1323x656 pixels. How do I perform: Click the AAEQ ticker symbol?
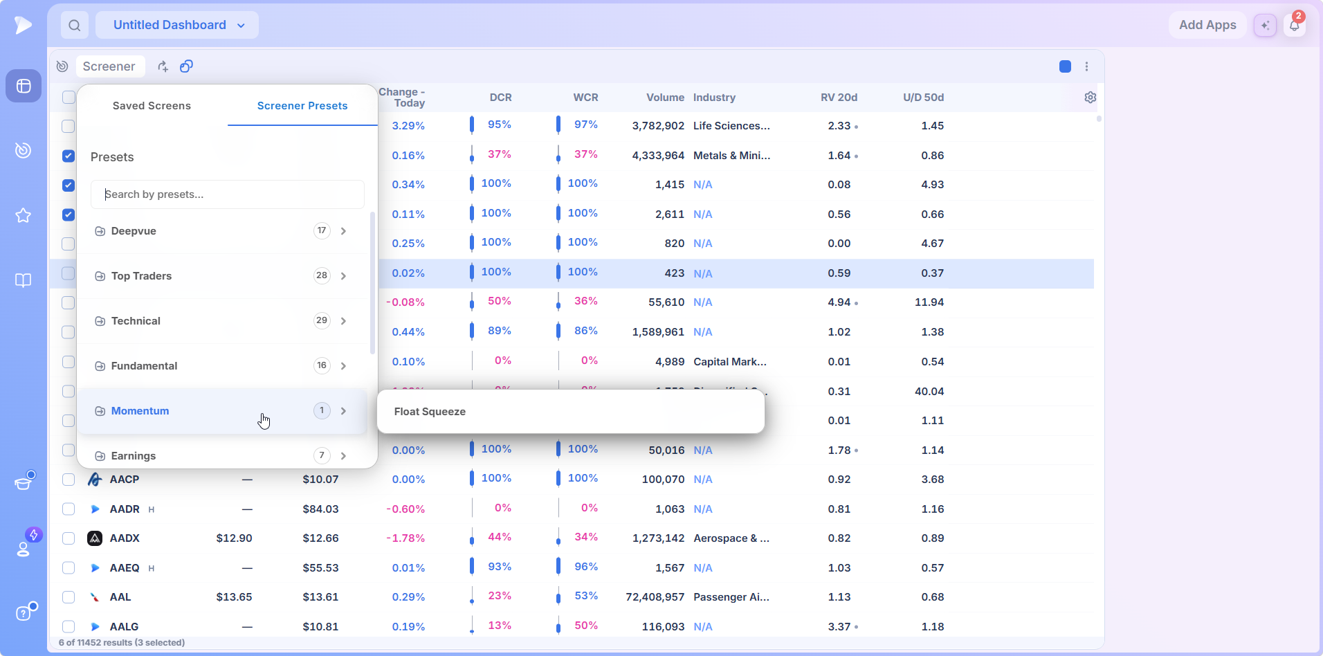[x=125, y=568]
